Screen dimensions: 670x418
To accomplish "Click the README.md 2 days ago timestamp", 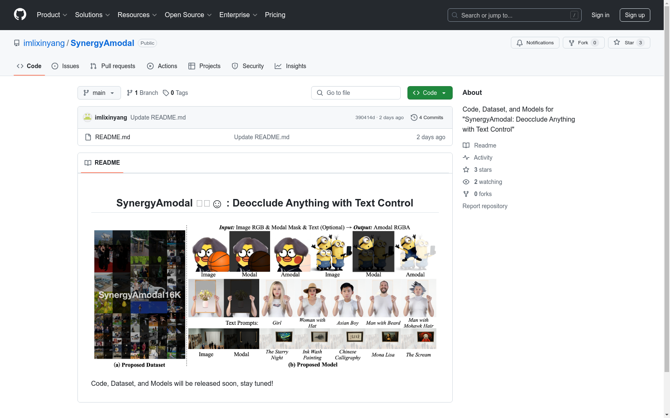I will click(431, 137).
